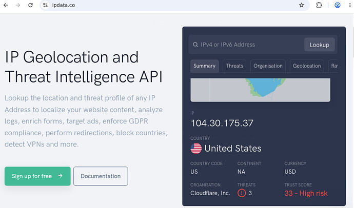The height and width of the screenshot is (208, 354).
Task: Click the magnifier icon in IP search
Action: 195,45
